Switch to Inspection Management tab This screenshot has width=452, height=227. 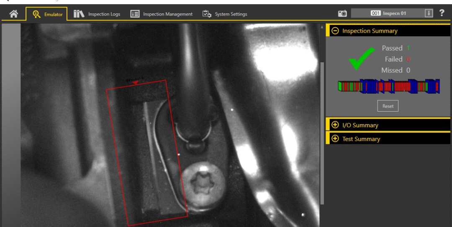coord(161,14)
